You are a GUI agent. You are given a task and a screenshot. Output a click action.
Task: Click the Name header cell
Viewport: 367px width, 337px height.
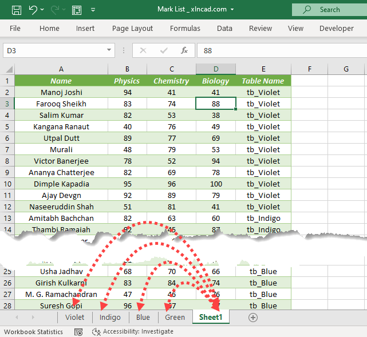pyautogui.click(x=61, y=81)
